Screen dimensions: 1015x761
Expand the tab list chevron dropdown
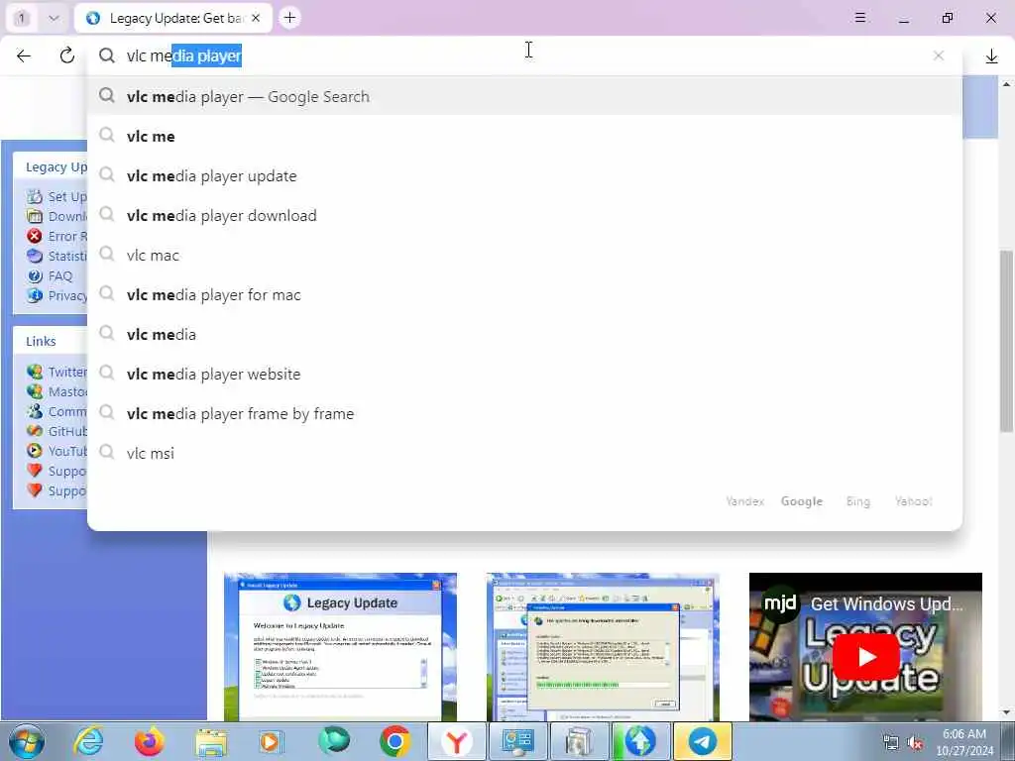pos(54,18)
